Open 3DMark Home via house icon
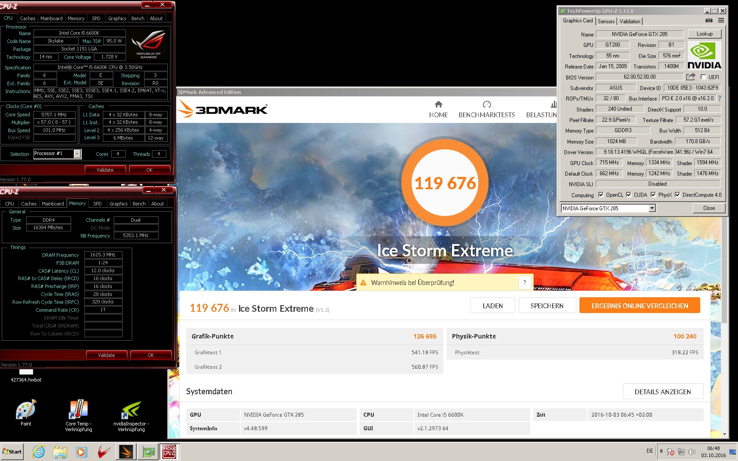This screenshot has height=461, width=738. (x=438, y=104)
